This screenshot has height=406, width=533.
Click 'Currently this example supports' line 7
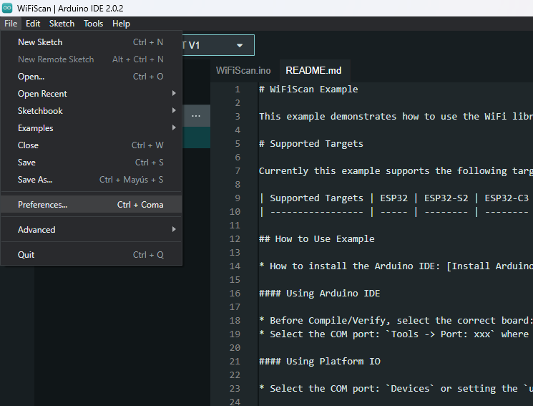click(344, 171)
